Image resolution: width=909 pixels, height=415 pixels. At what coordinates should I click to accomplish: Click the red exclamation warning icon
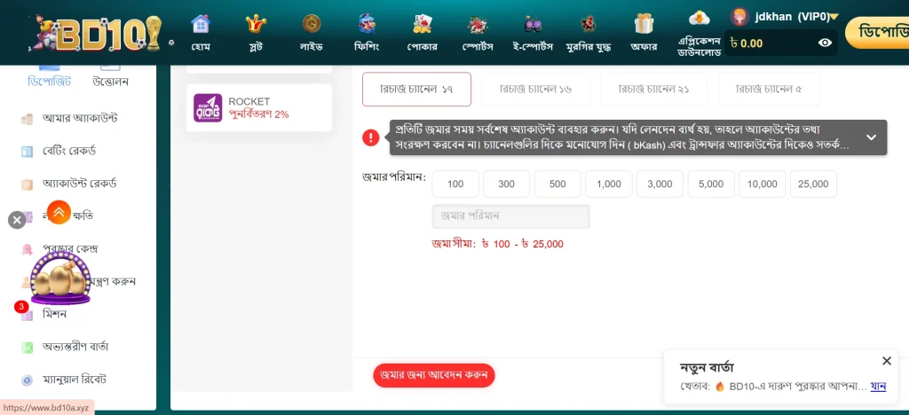[x=371, y=137]
